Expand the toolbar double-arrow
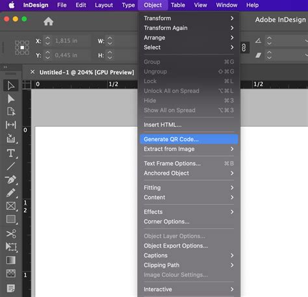The width and height of the screenshot is (308, 297). [x=5, y=67]
